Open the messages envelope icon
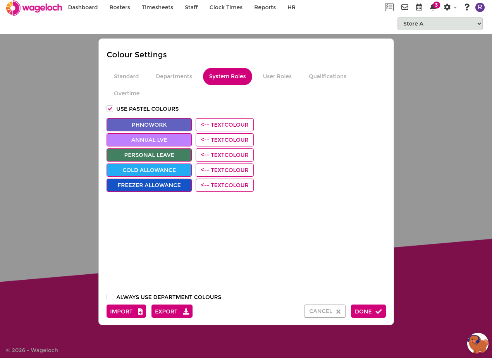This screenshot has width=492, height=358. [405, 7]
